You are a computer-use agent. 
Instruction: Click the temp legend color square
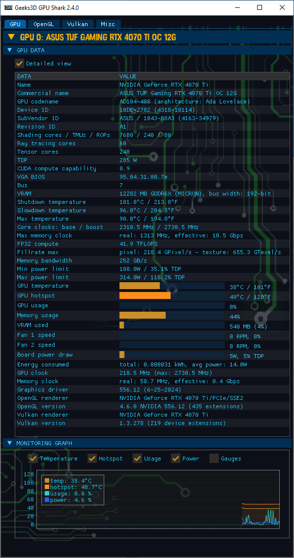(x=47, y=480)
